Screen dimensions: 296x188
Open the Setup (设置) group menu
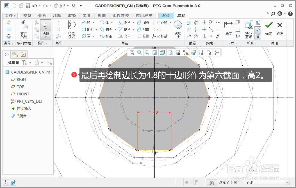(x=9, y=43)
